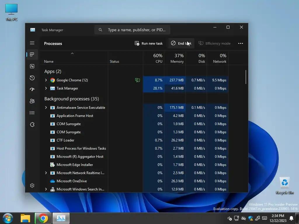
Task: Click the Task Manager process row icon
Action: coord(53,88)
